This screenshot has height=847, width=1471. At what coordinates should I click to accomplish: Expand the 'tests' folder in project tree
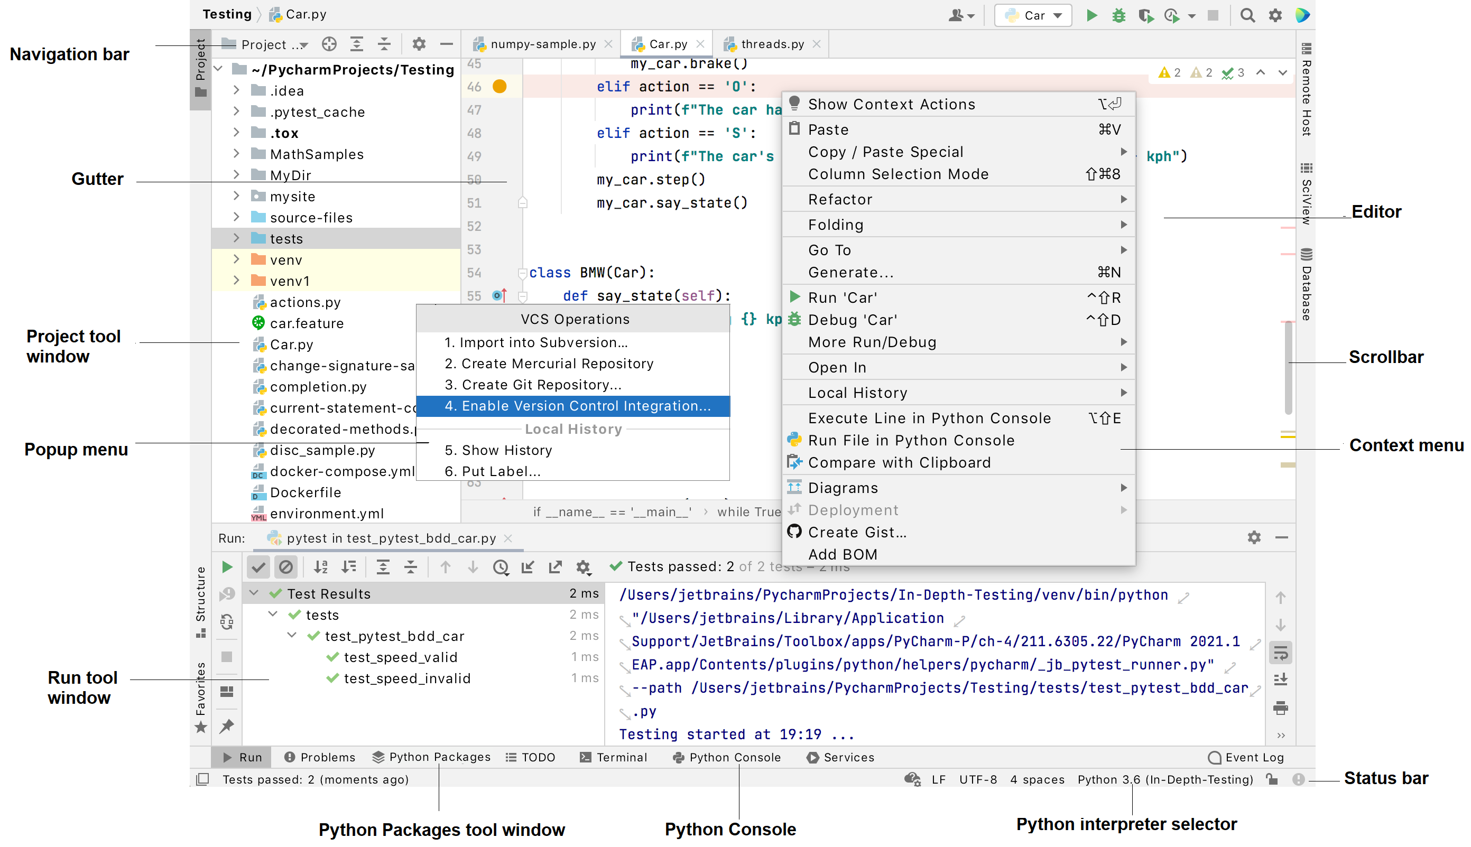(235, 238)
